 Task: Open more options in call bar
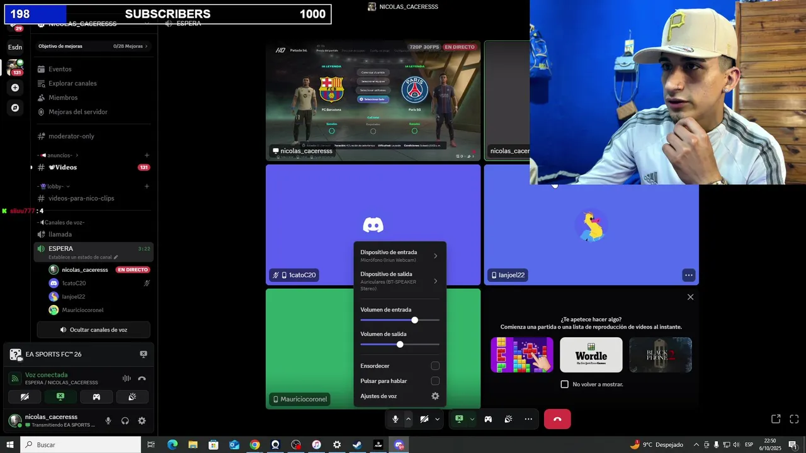pyautogui.click(x=528, y=419)
